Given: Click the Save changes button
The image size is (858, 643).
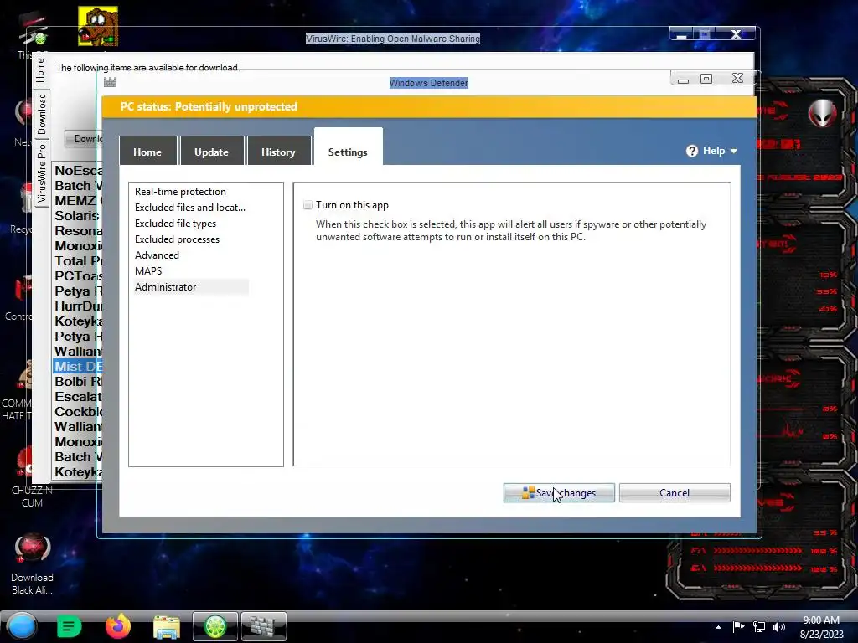Looking at the screenshot, I should (559, 492).
